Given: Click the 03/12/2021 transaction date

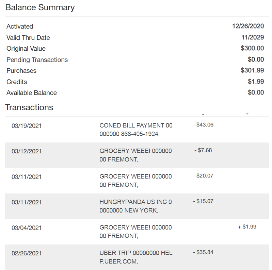Looking at the screenshot, I should [x=27, y=151].
